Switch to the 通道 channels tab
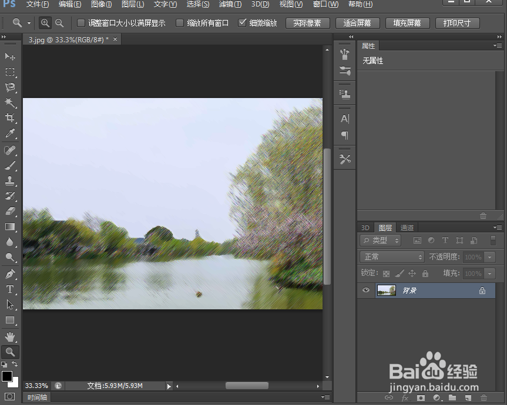This screenshot has height=405, width=507. coord(407,227)
